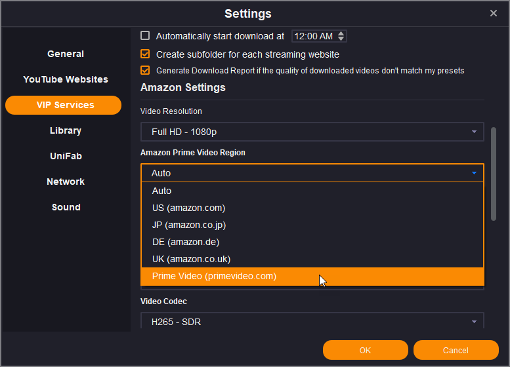Collapse the Amazon Prime Video Region dropdown arrow
The width and height of the screenshot is (510, 367).
tap(473, 173)
